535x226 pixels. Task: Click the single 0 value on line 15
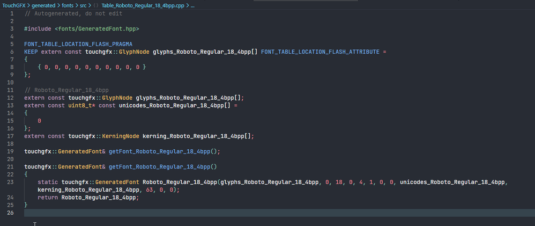39,121
